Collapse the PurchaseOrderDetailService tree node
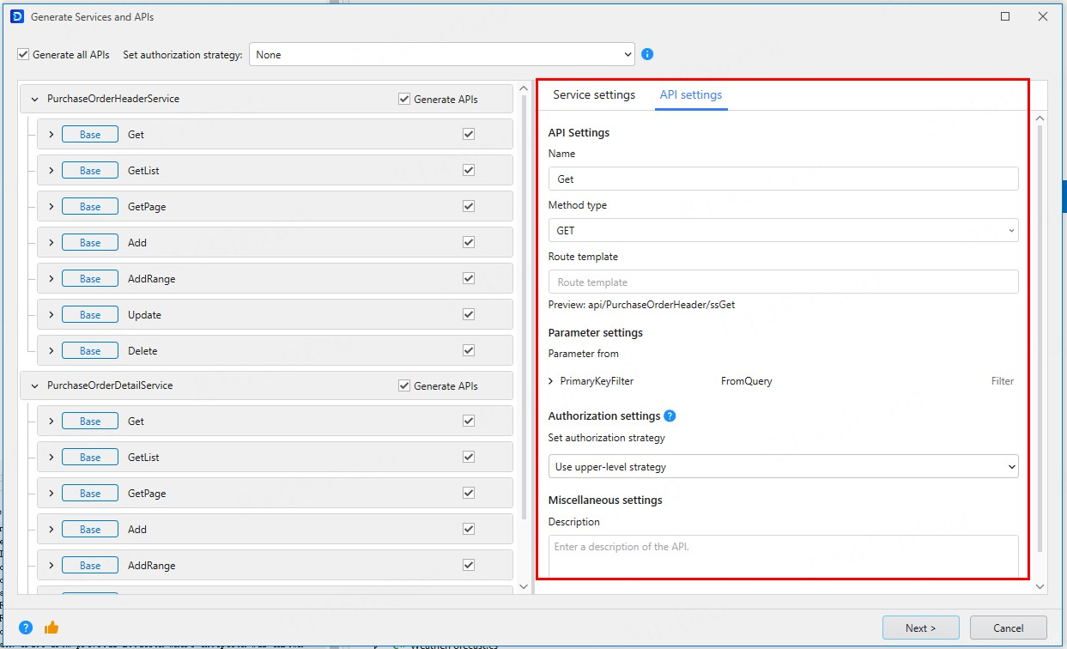This screenshot has height=649, width=1067. click(x=34, y=386)
